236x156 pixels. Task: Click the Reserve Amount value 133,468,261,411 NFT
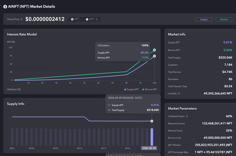coord(217,123)
